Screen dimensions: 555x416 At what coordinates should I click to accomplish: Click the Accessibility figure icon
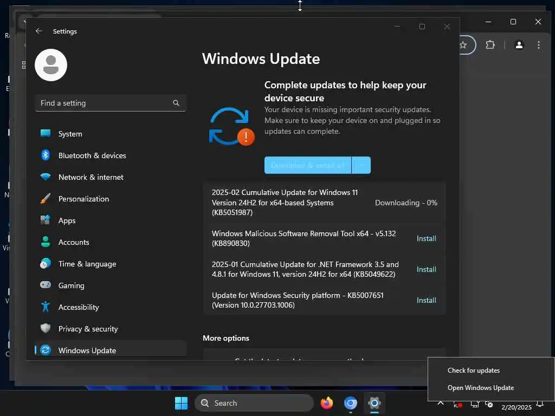[46, 307]
